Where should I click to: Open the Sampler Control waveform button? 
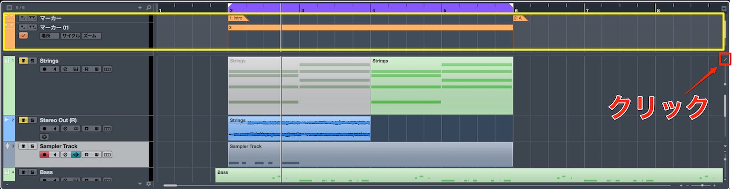point(76,155)
